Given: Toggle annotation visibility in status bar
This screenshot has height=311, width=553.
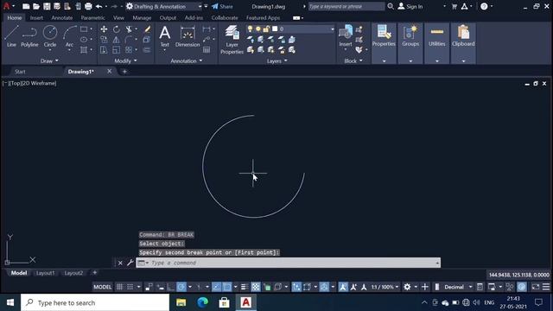Looking at the screenshot, I should click(343, 287).
